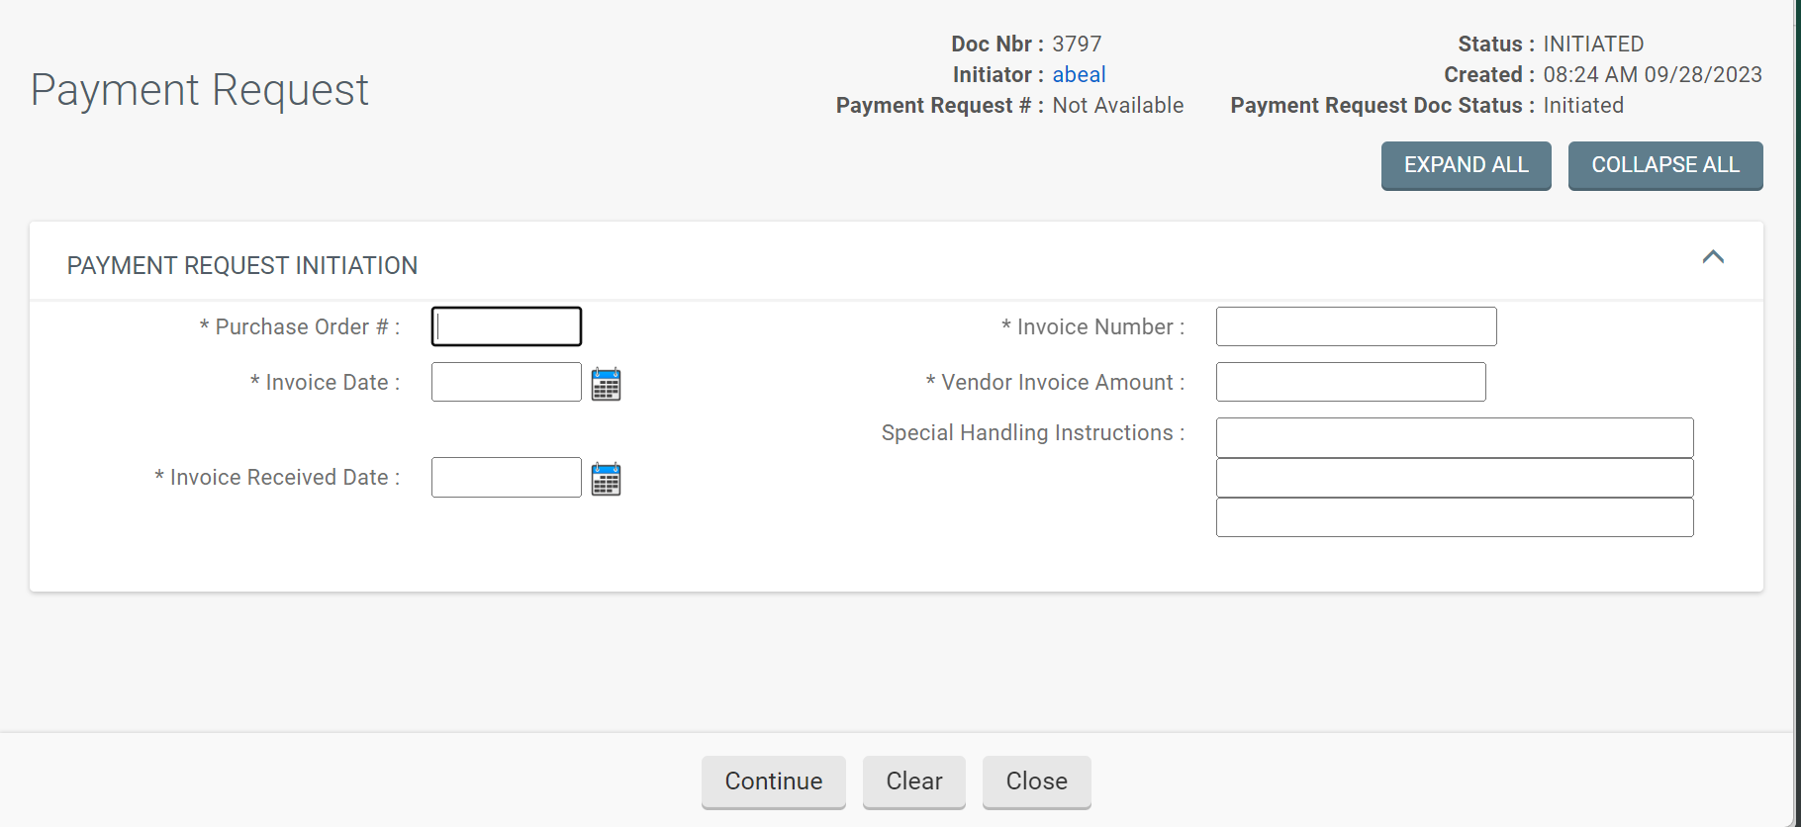This screenshot has height=827, width=1801.
Task: Hit the Clear button
Action: 913,781
